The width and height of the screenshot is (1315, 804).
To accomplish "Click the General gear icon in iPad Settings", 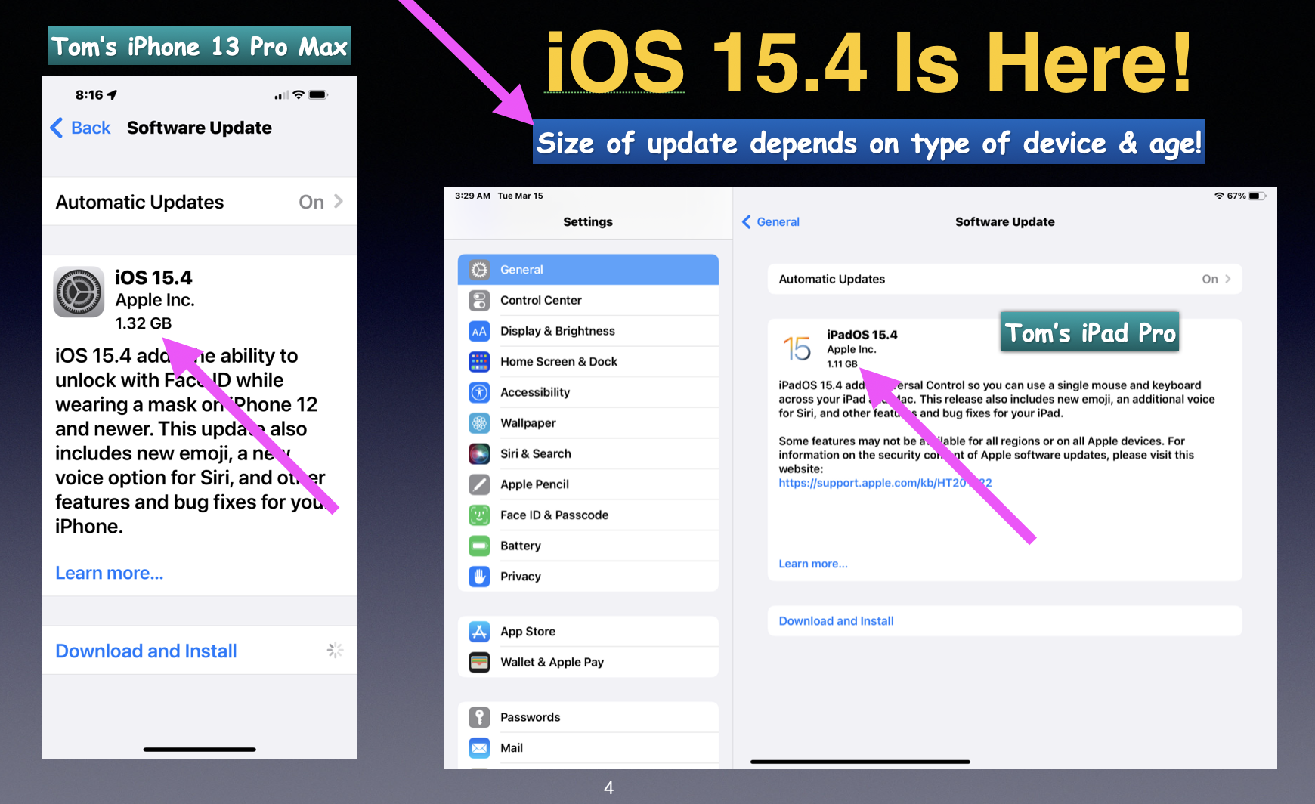I will click(479, 270).
